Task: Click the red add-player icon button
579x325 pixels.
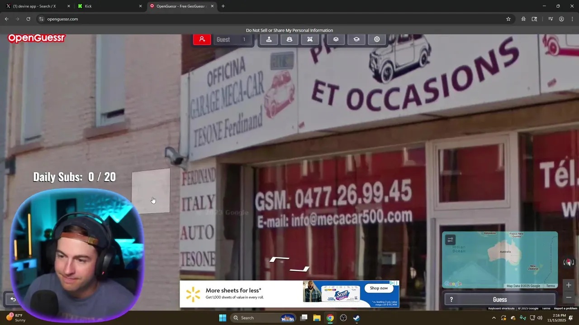Action: pyautogui.click(x=202, y=39)
